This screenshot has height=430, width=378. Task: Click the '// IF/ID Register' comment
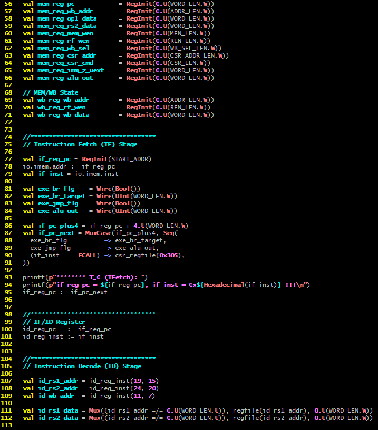[x=54, y=322]
